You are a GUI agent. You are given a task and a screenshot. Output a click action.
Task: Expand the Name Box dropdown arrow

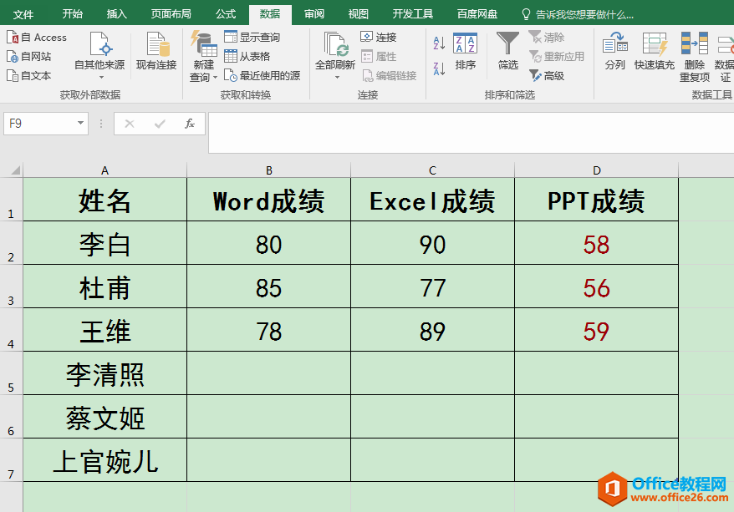80,123
